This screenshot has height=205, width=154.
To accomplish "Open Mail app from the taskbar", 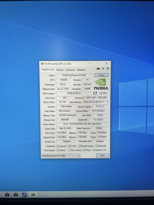I will [16, 195].
